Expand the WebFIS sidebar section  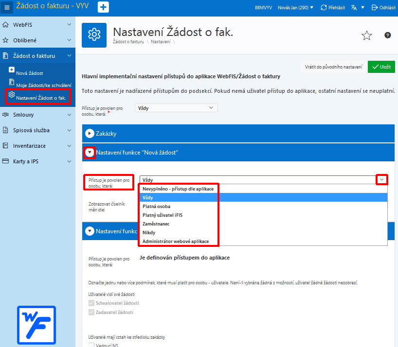(69, 25)
